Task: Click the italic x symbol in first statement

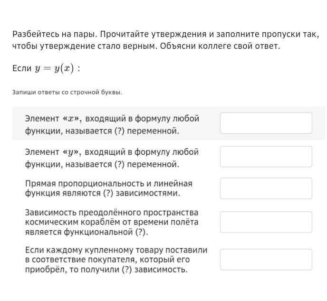Action: [71, 119]
